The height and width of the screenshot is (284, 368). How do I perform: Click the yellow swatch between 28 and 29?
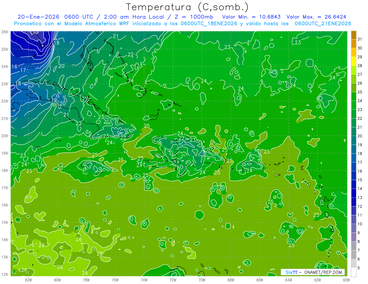354,61
